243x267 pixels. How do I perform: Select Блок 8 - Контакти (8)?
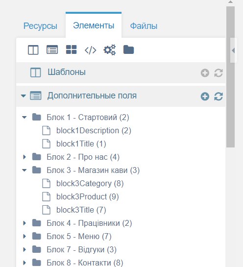tap(85, 263)
